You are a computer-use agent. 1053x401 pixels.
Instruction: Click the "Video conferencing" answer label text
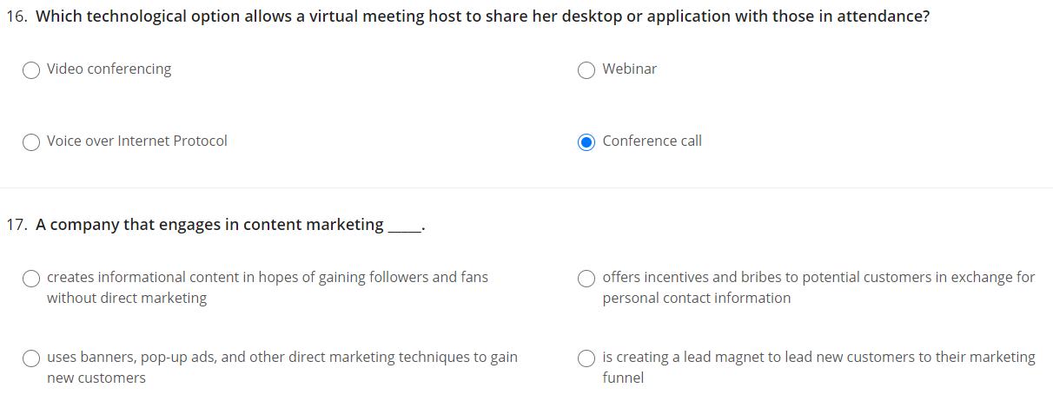109,69
